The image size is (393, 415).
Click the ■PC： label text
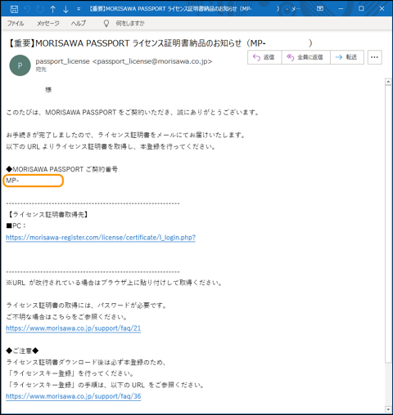(16, 226)
